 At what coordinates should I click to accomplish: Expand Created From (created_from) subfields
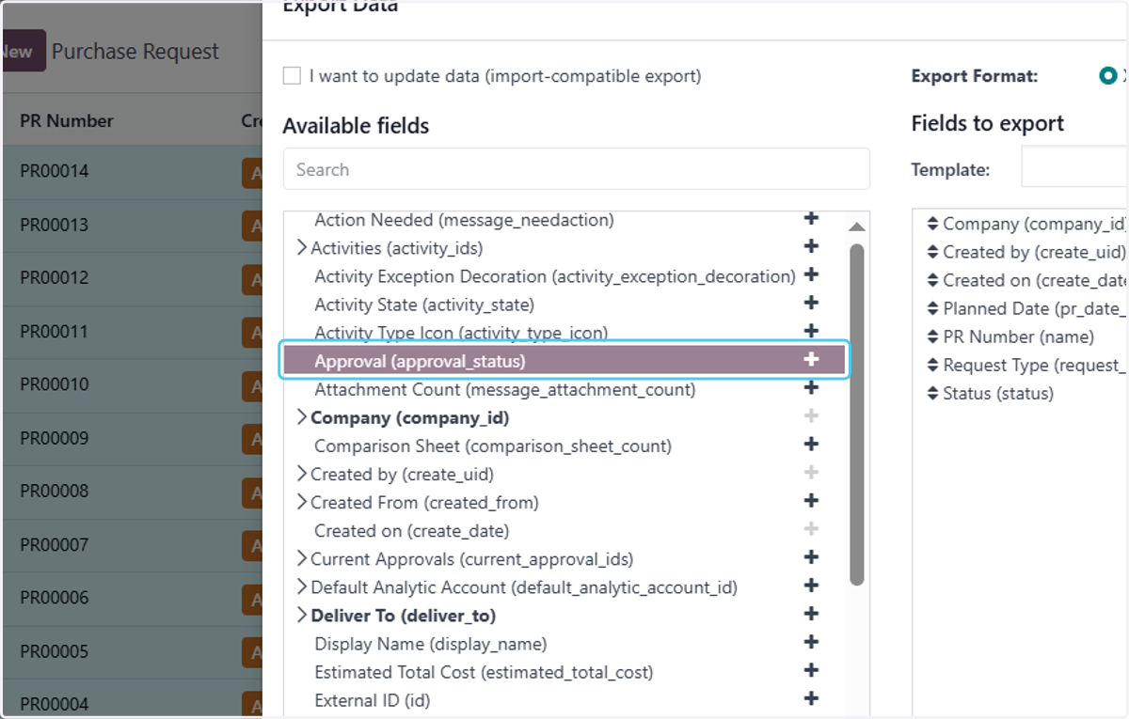coord(302,502)
